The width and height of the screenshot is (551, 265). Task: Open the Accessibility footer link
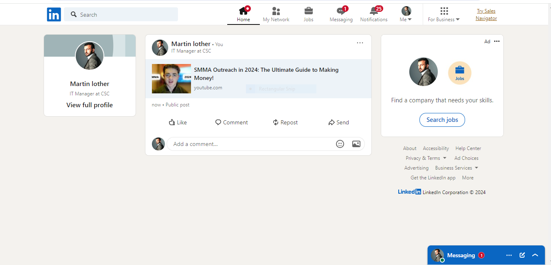pos(436,148)
